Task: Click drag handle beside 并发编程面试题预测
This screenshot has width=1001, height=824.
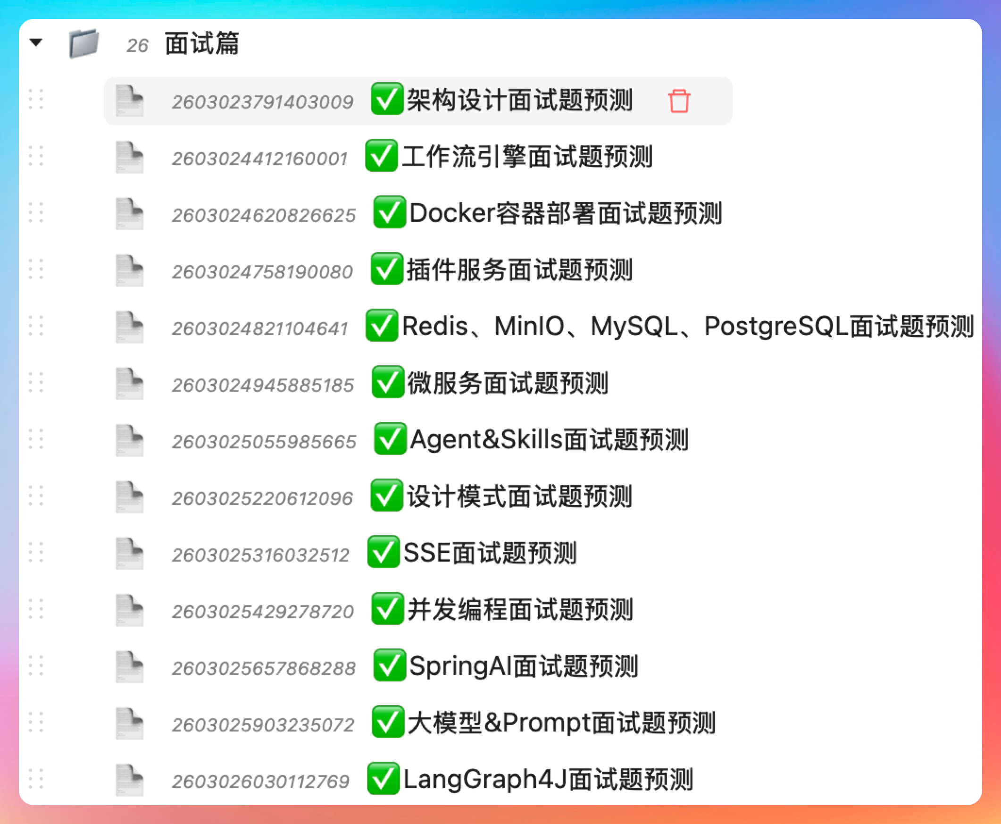Action: [x=35, y=609]
